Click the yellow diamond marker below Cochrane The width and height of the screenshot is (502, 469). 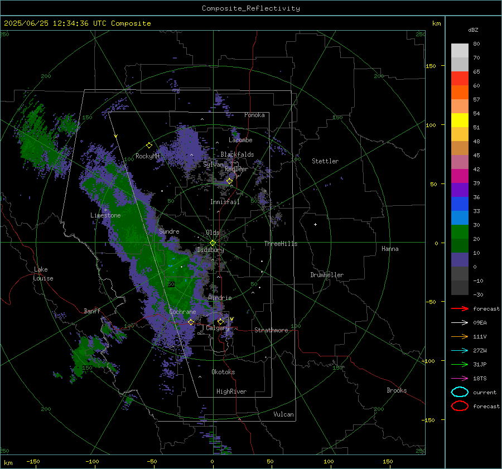[x=191, y=322]
